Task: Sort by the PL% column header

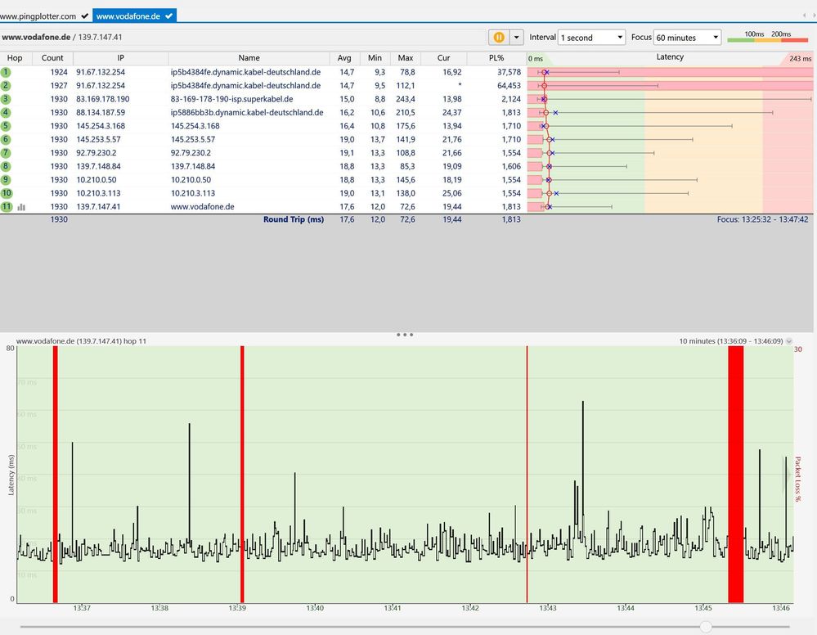Action: tap(496, 58)
